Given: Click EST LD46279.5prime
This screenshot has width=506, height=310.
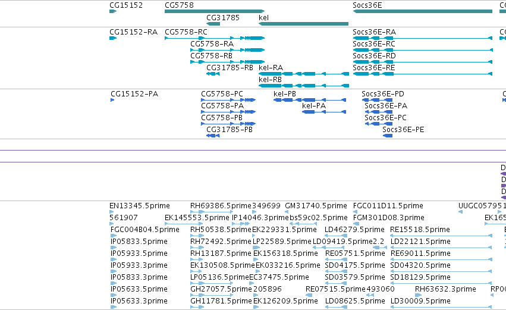Looking at the screenshot, I should [x=354, y=230].
